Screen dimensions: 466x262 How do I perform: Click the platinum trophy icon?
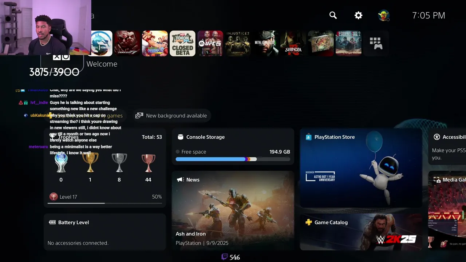pyautogui.click(x=61, y=163)
